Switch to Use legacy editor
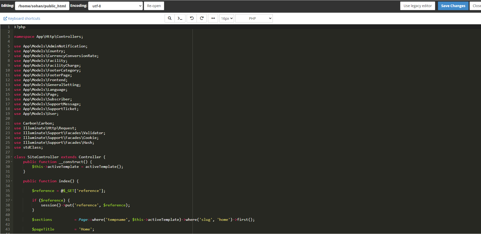The height and width of the screenshot is (234, 481). pos(417,6)
